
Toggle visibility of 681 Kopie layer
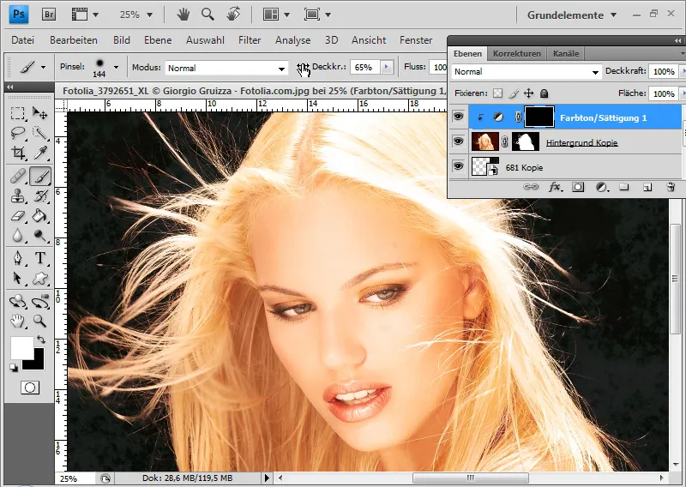pos(458,166)
